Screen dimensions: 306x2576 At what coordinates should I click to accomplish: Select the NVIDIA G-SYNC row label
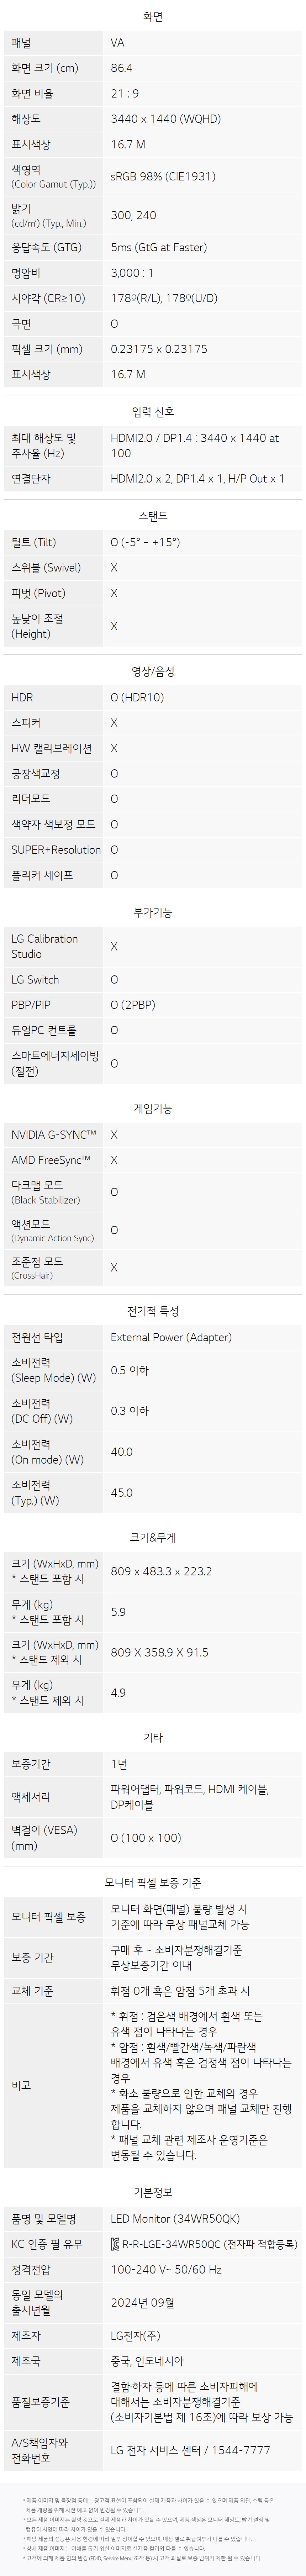tap(54, 1134)
